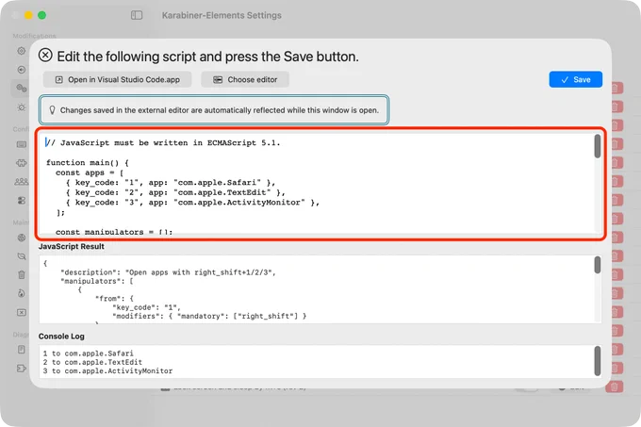Delete the rule on the partly hidden bottom row
Screen dimensions: 641x427
(x=615, y=386)
